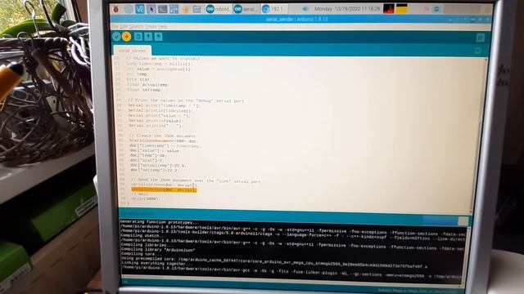Image resolution: width=524 pixels, height=294 pixels.
Task: Click the yellow and black panel indicator
Action: 402,9
